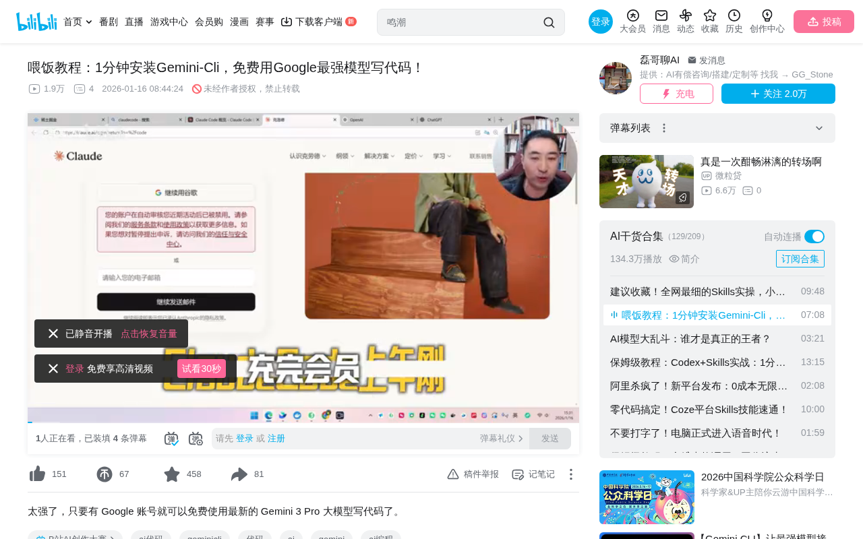
Task: Open the 动态 feed icon
Action: tap(686, 15)
